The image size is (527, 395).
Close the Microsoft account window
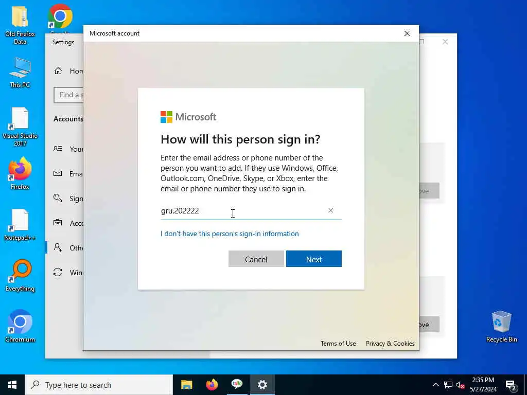coord(407,33)
